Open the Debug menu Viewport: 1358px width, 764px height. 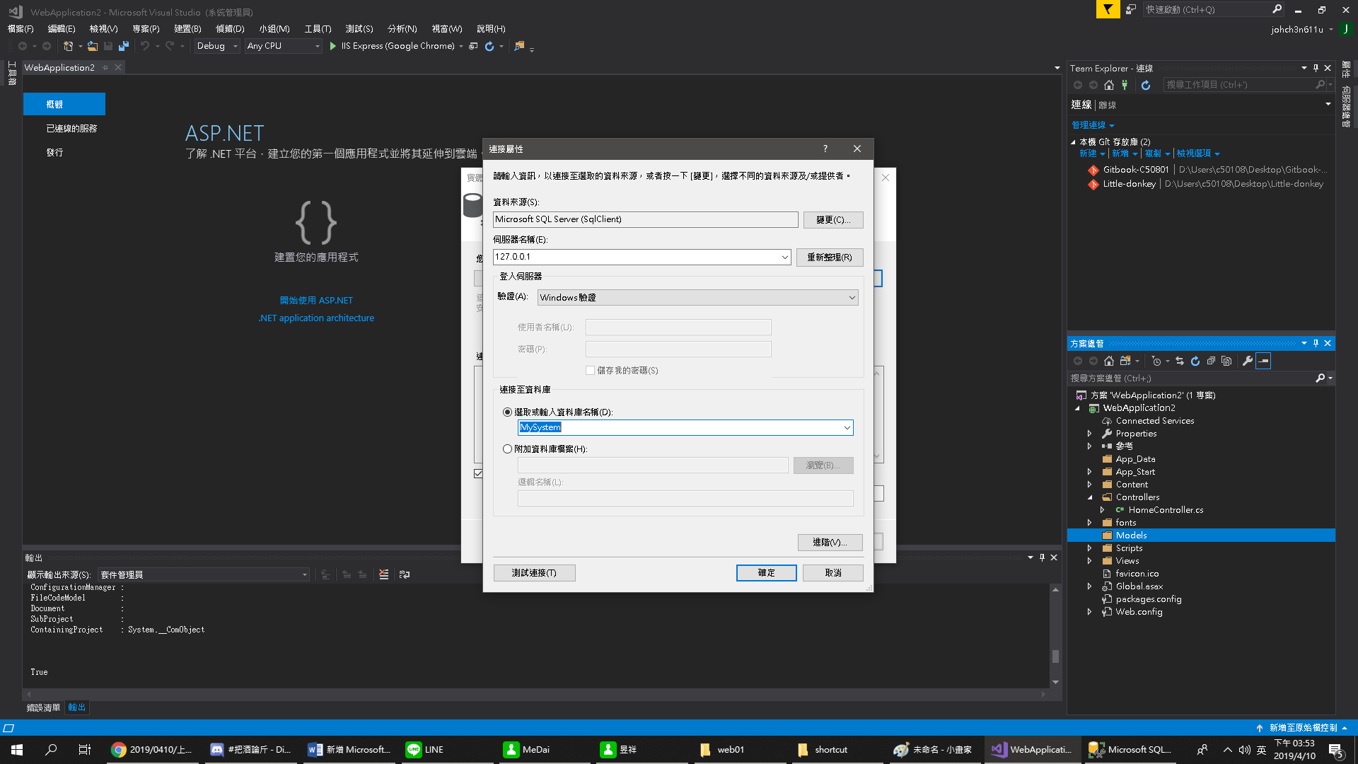[x=230, y=29]
